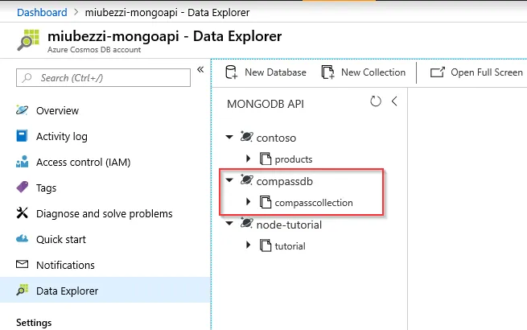Click the New Collection documents icon
Image resolution: width=527 pixels, height=330 pixels.
pyautogui.click(x=327, y=72)
